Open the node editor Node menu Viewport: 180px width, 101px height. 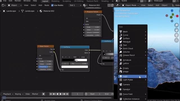click(x=47, y=5)
